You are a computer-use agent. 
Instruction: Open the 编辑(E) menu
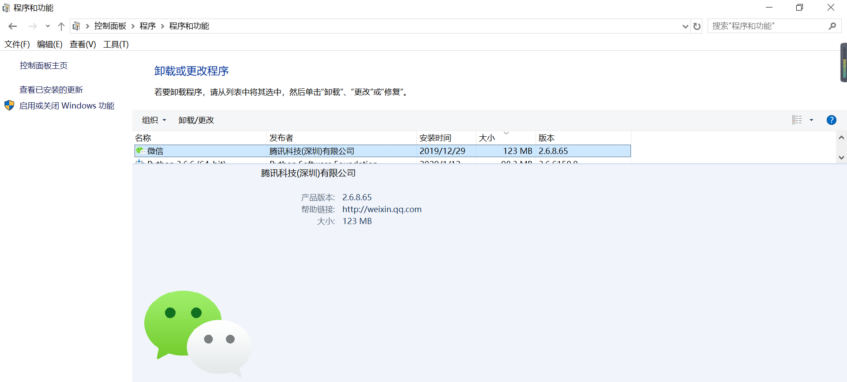point(50,44)
